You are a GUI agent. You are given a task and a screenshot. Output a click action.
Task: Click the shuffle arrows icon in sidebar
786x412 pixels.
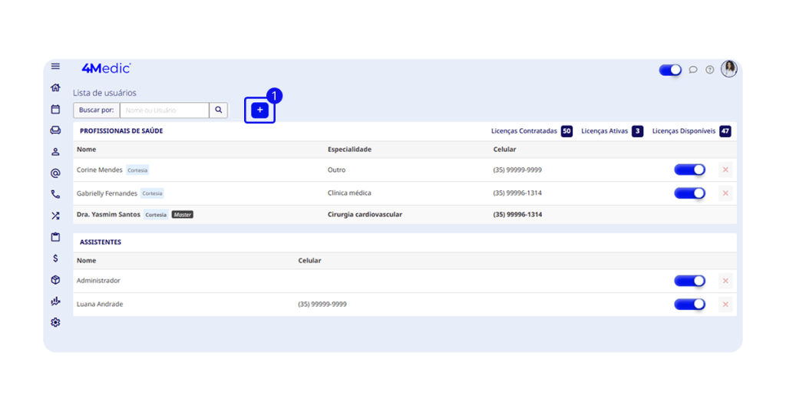pos(55,216)
